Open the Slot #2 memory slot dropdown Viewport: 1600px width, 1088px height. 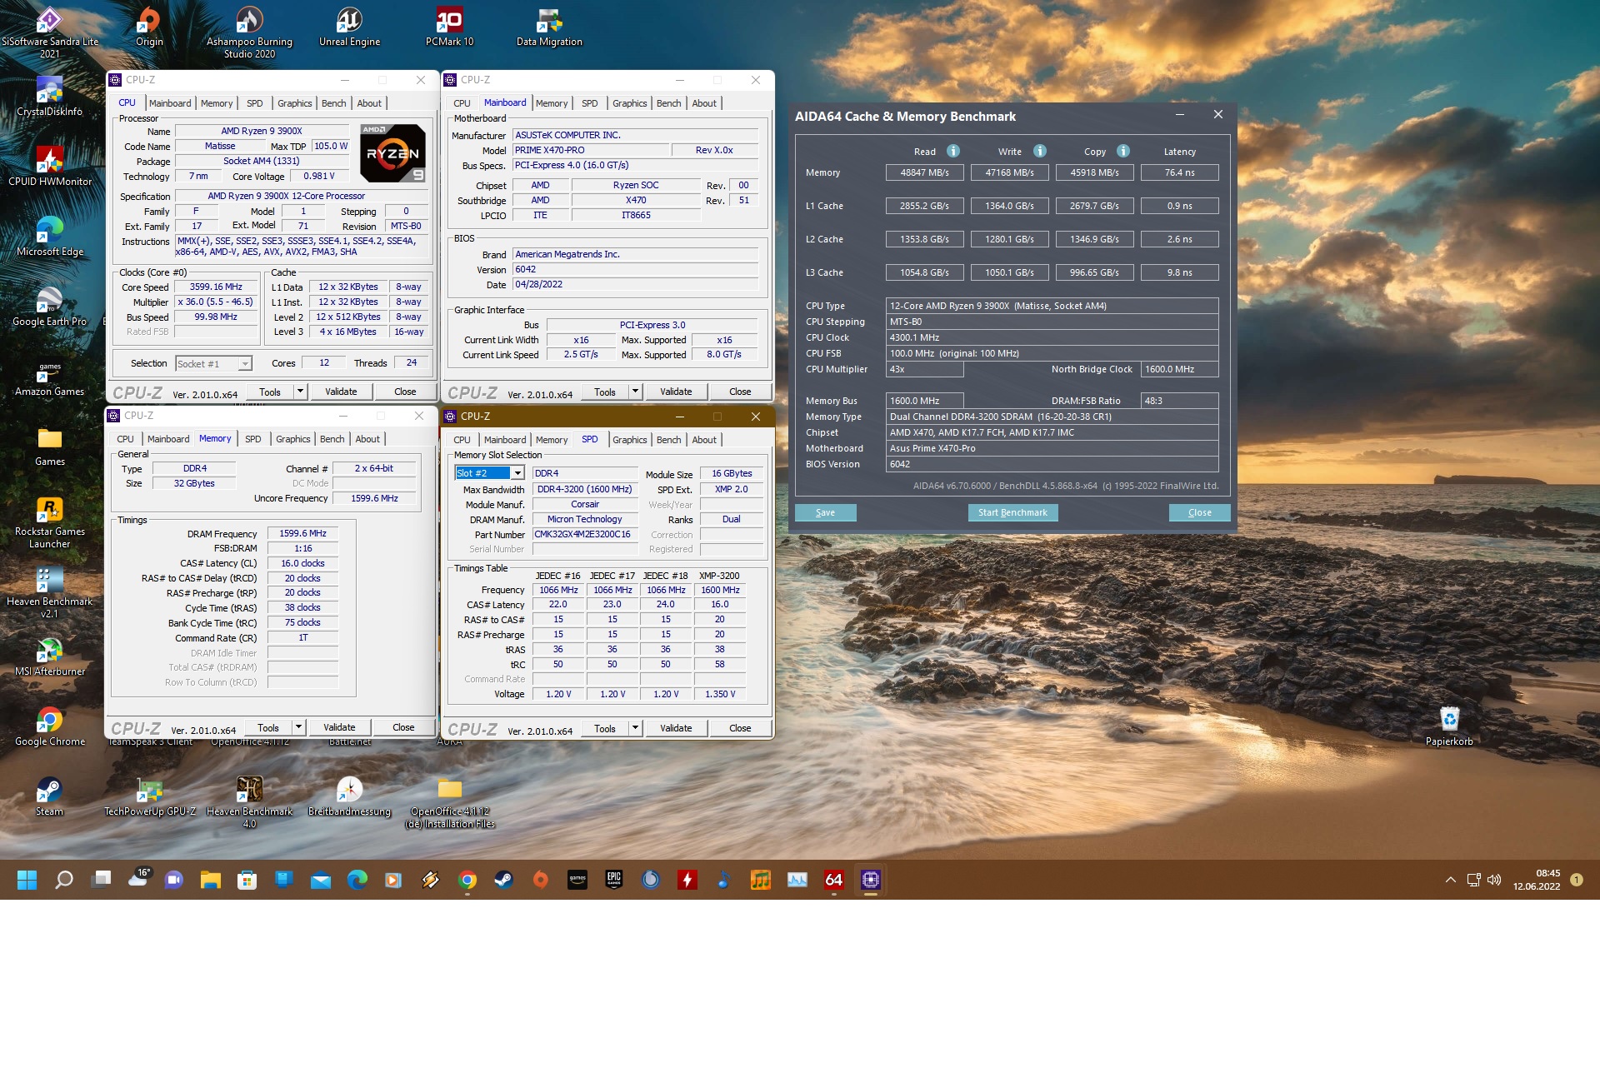[x=489, y=473]
